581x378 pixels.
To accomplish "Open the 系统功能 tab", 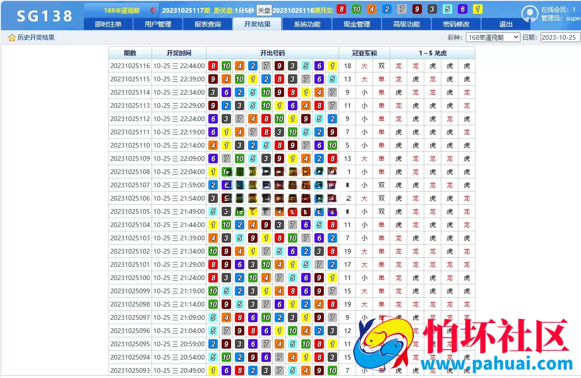I will pyautogui.click(x=307, y=24).
